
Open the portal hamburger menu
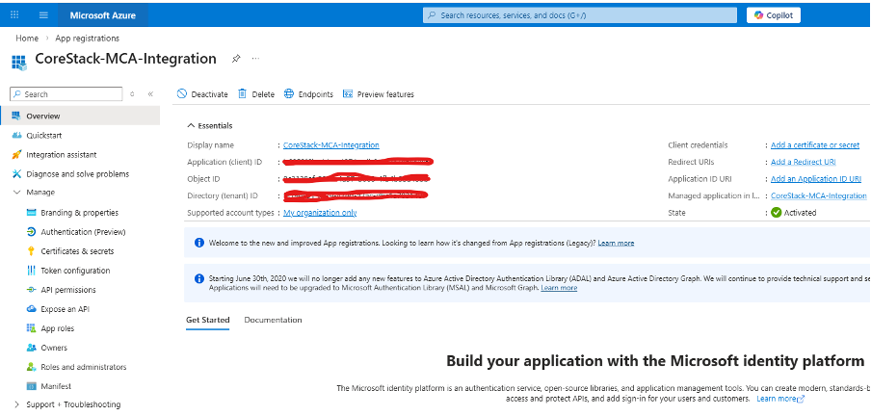44,15
